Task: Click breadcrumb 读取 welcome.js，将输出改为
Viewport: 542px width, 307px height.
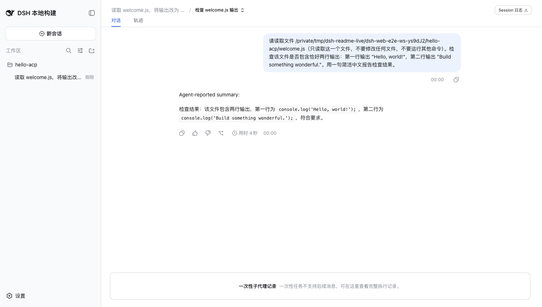Action: [x=148, y=10]
